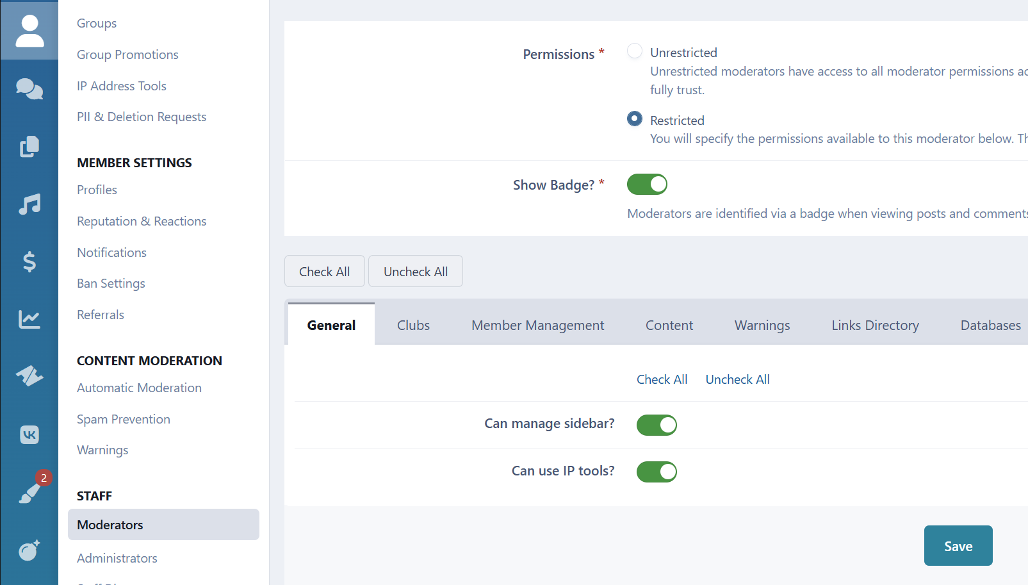Open the Community chat bubbles icon
Viewport: 1028px width, 585px height.
(x=29, y=89)
